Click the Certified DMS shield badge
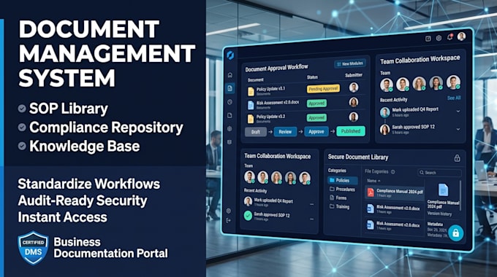Screen dimensions: 497x277 tap(33, 248)
